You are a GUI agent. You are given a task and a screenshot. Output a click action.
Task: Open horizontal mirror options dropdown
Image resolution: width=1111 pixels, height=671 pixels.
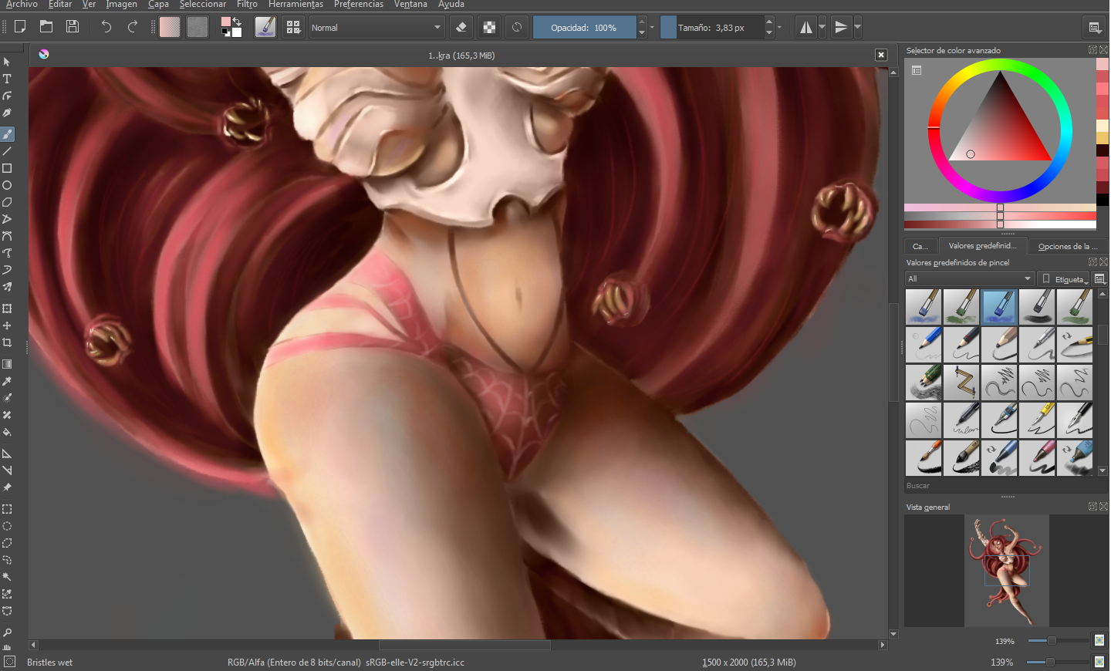click(822, 27)
